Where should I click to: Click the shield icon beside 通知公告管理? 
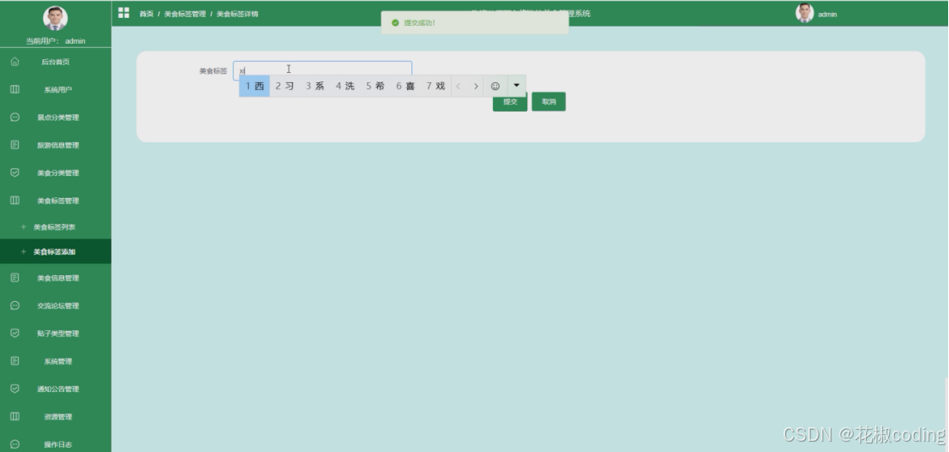(x=15, y=389)
